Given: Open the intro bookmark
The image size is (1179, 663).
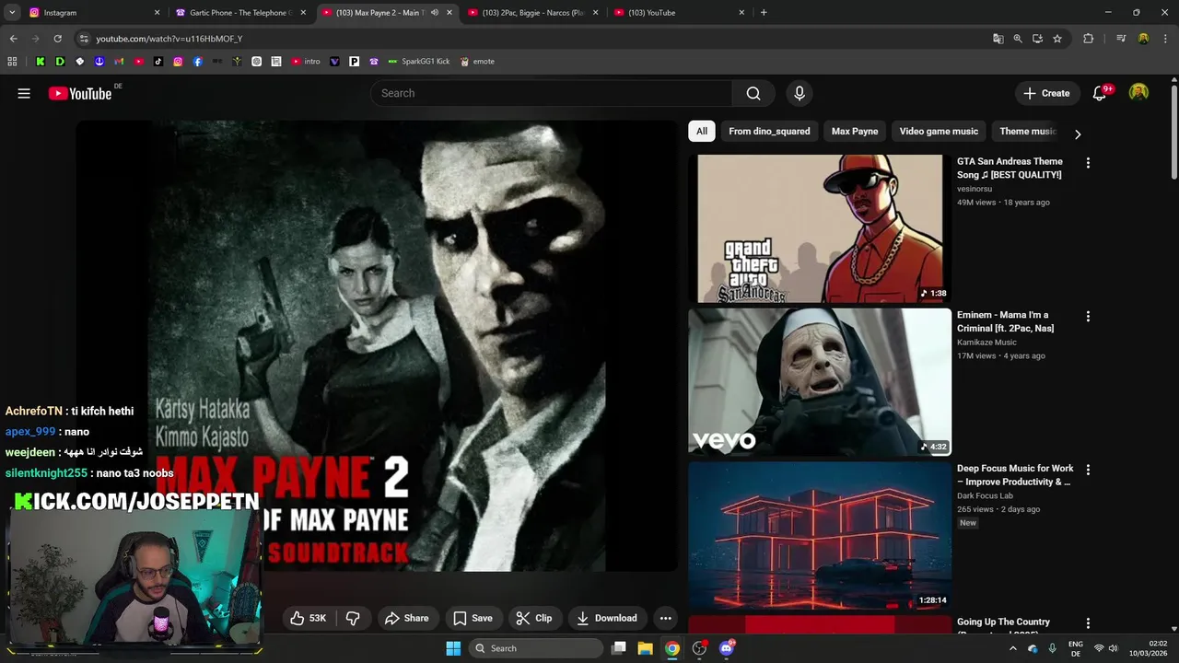Looking at the screenshot, I should [x=306, y=62].
